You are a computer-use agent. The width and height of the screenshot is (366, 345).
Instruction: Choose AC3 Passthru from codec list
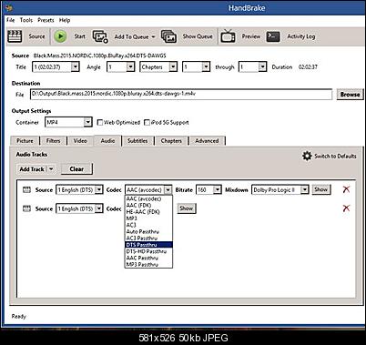point(148,238)
